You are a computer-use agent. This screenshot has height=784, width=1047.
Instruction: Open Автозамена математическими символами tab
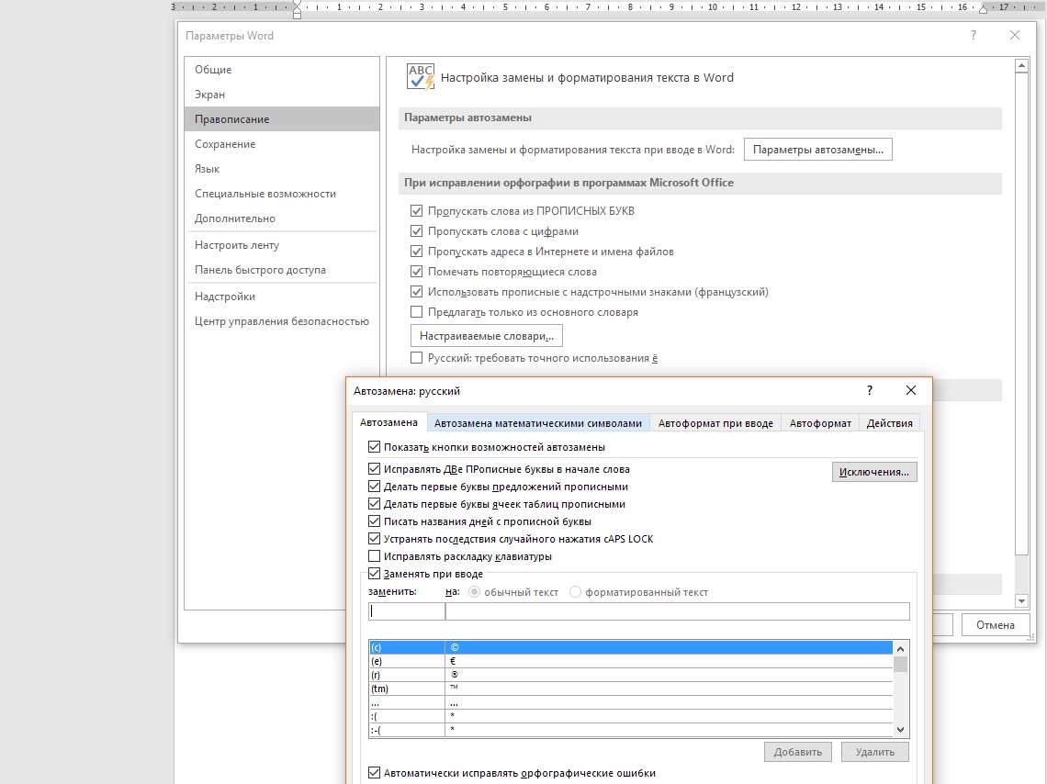click(537, 423)
